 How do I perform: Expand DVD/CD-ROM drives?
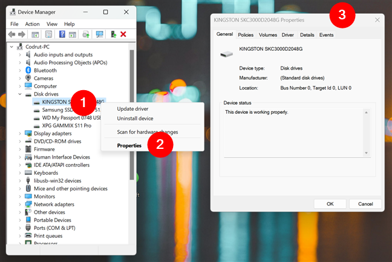click(x=20, y=141)
